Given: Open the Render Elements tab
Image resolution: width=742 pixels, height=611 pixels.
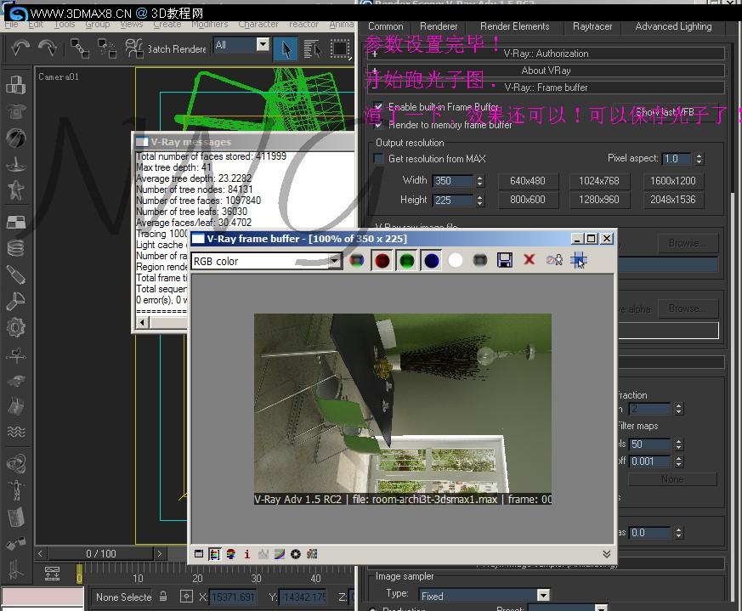Looking at the screenshot, I should click(x=515, y=26).
